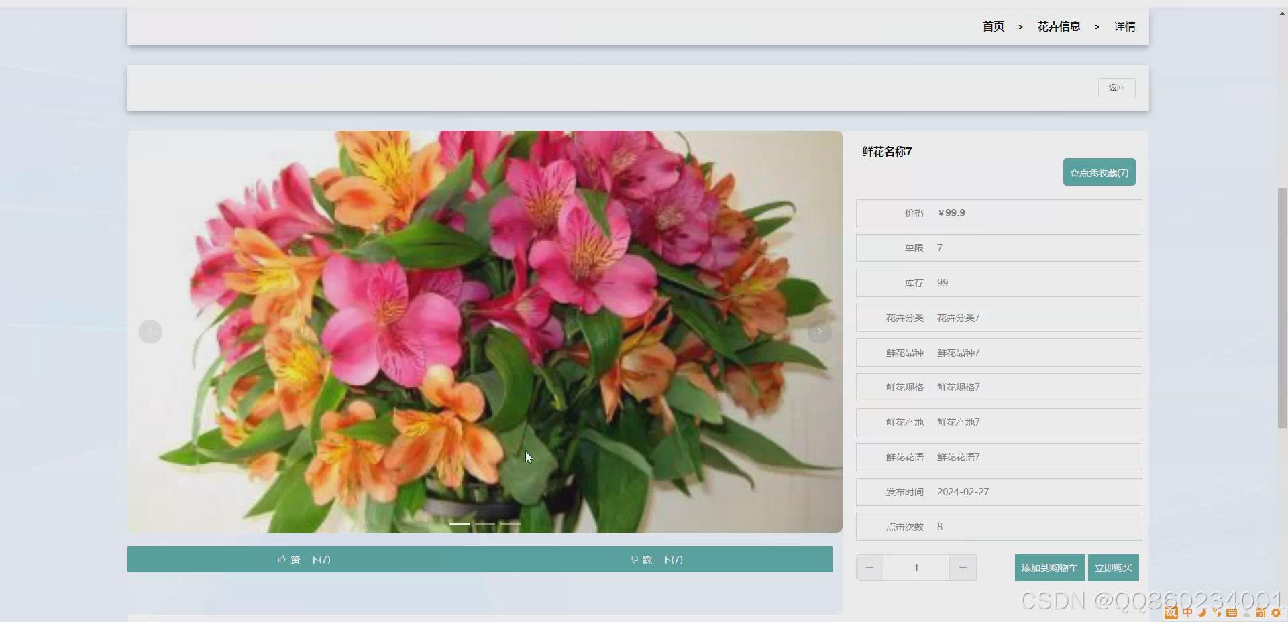Click 库存 value 99
Screen dimensions: 1288x622
coord(943,283)
